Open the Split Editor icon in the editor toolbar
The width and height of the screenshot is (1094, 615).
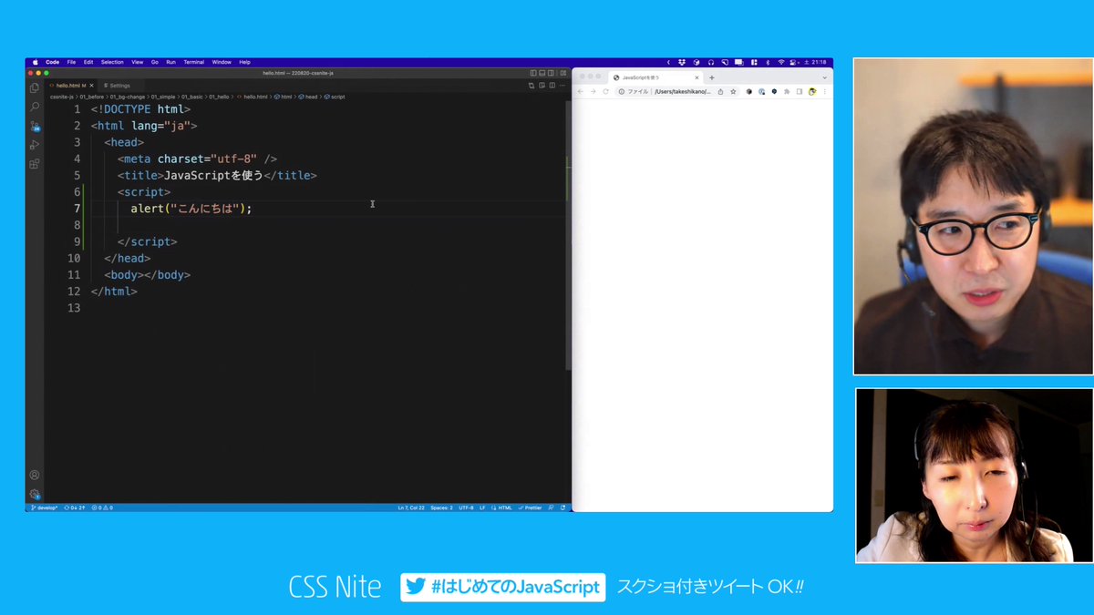click(x=542, y=85)
